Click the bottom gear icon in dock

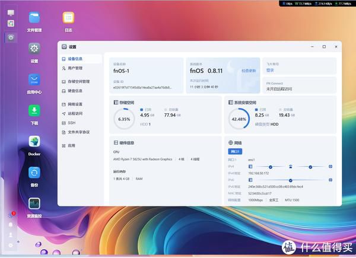click(11, 246)
